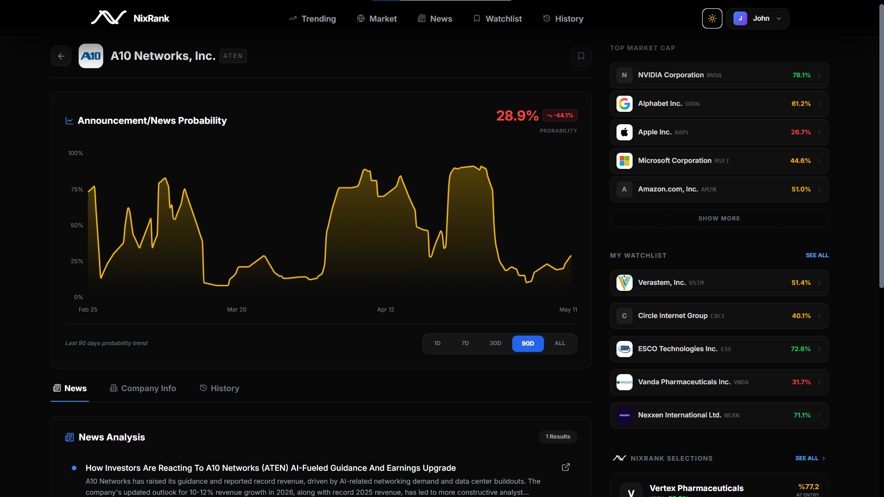Click the NVIDIA letter N avatar
This screenshot has width=884, height=497.
tap(624, 75)
